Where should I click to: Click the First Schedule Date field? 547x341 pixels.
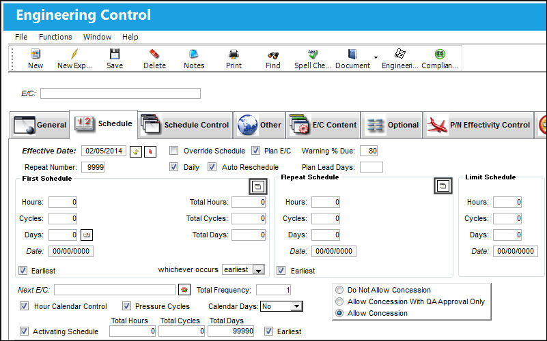pos(71,251)
